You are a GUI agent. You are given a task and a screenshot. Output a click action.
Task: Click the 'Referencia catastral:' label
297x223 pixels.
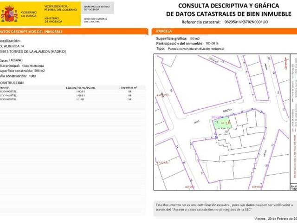(x=201, y=22)
